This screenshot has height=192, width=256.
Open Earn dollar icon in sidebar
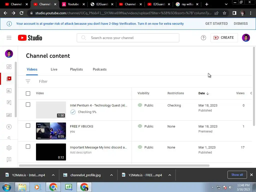(9, 138)
